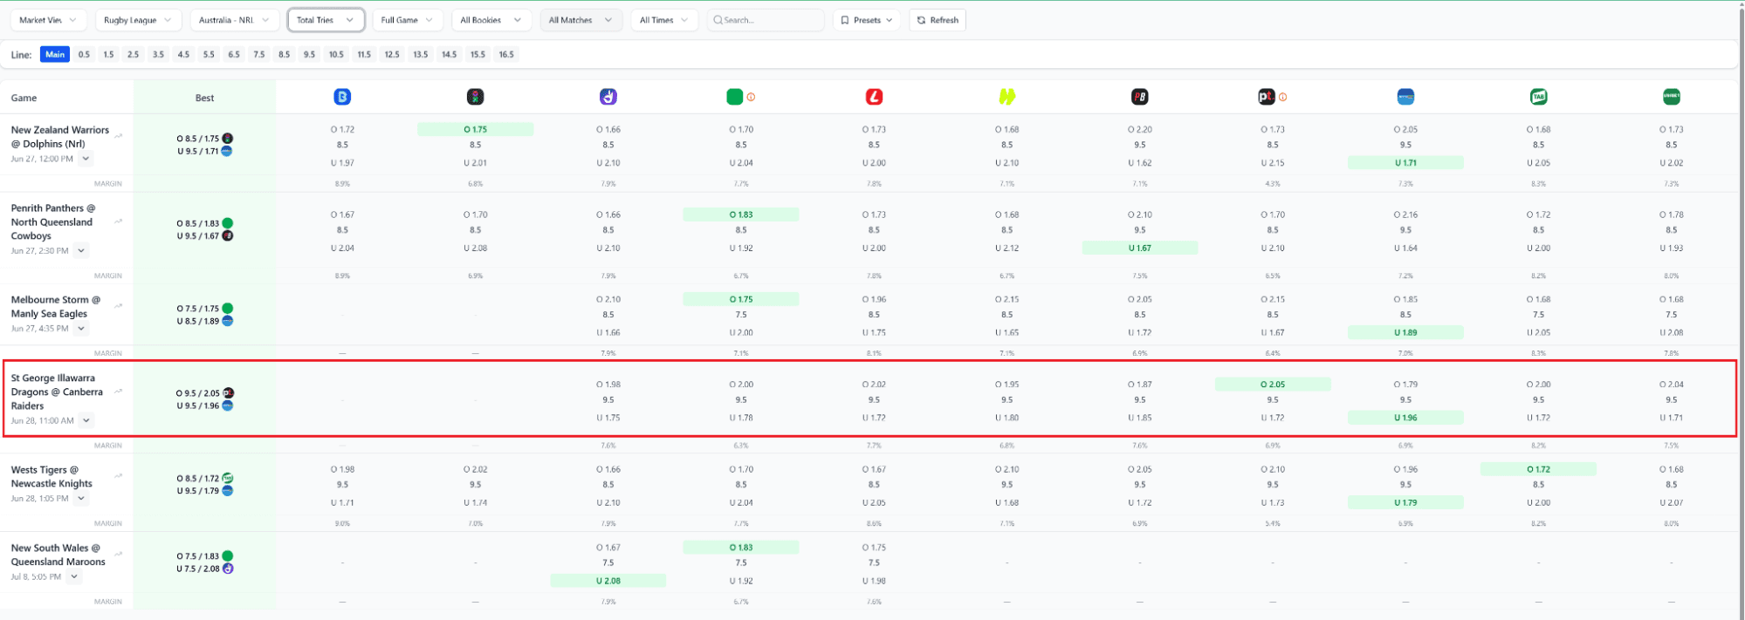The height and width of the screenshot is (620, 1745).
Task: Click the blue Sportsbet bookmaker icon header
Action: click(1405, 97)
